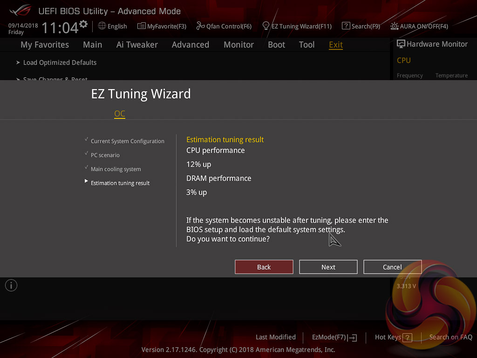Viewport: 477px width, 358px height.
Task: Select Estimation tuning result step
Action: pyautogui.click(x=120, y=183)
